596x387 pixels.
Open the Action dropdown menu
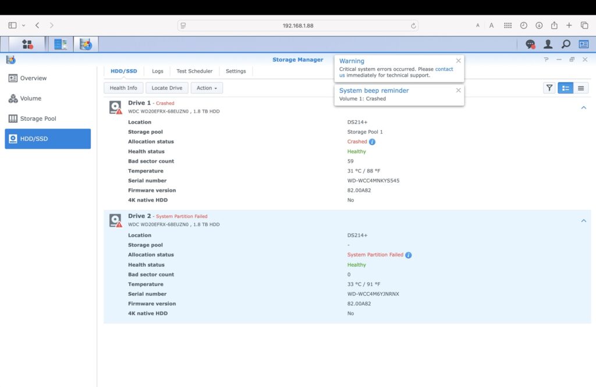click(x=207, y=88)
